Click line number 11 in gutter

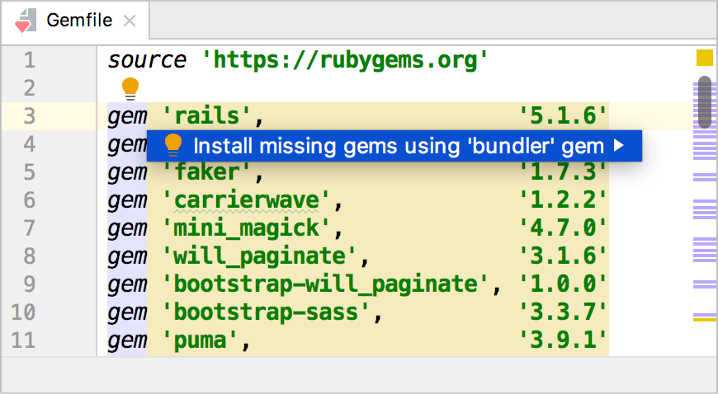(x=23, y=340)
